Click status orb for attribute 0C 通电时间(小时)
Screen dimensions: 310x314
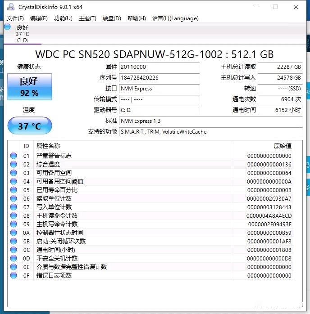[x=14, y=250]
